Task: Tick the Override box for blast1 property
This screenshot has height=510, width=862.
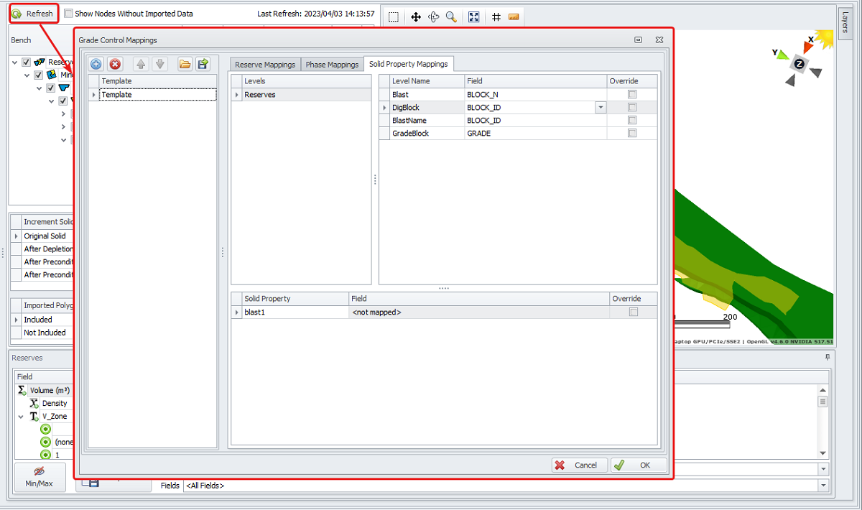Action: pos(632,312)
